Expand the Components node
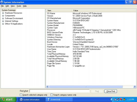 3,16
